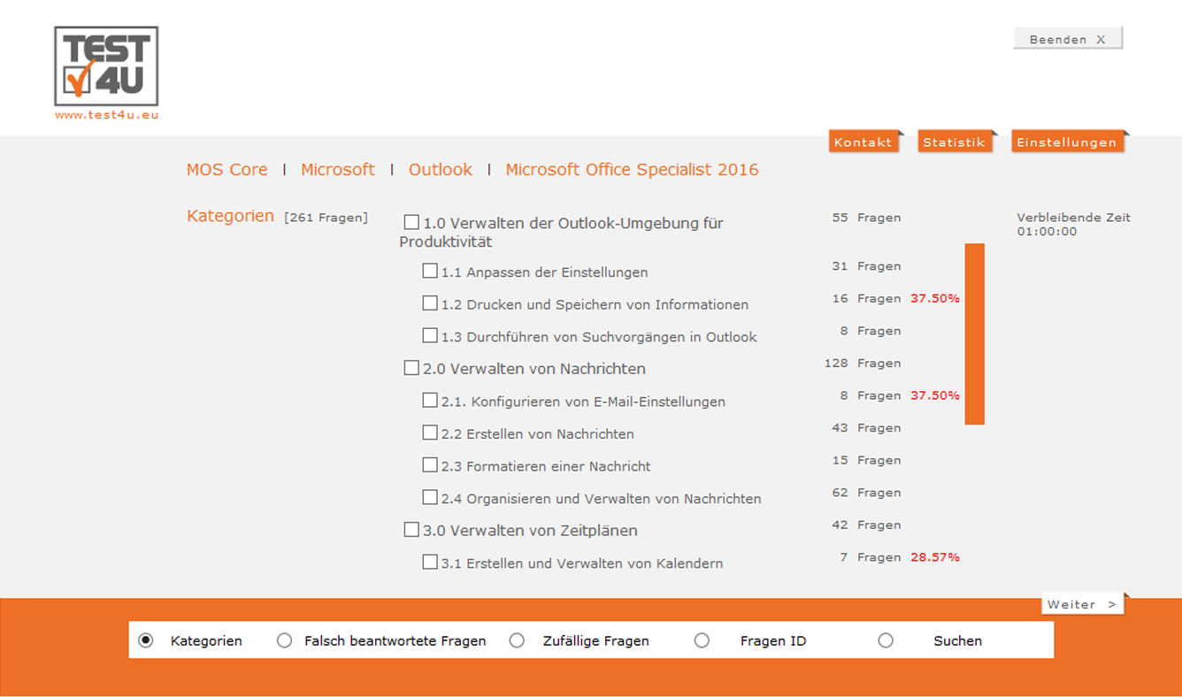
Task: Check 2.4 Organisieren und Verwalten von Nachrichten
Action: tap(430, 497)
